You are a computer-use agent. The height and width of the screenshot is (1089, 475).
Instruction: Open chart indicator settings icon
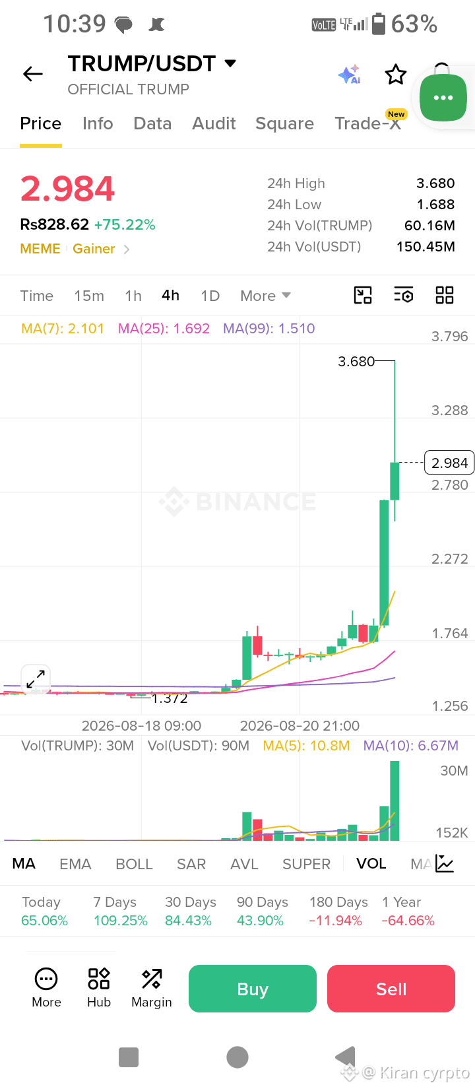pos(404,295)
